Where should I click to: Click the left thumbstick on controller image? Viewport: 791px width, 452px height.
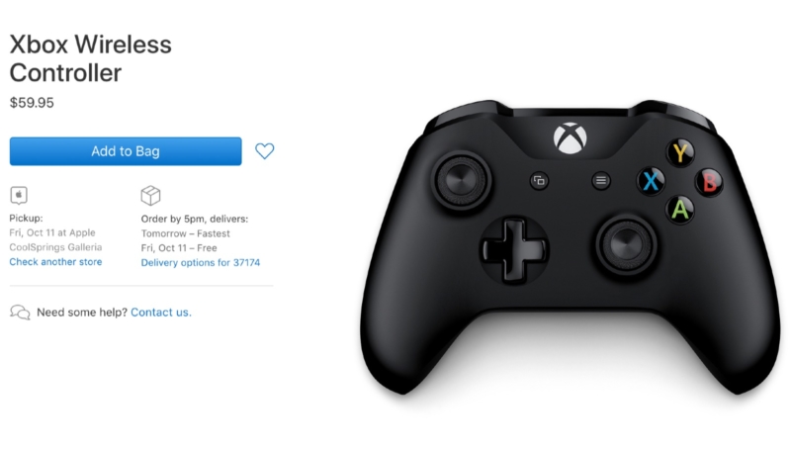pos(461,180)
